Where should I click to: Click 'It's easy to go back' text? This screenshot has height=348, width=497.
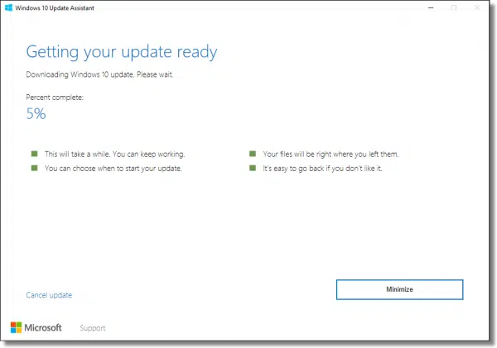(322, 169)
